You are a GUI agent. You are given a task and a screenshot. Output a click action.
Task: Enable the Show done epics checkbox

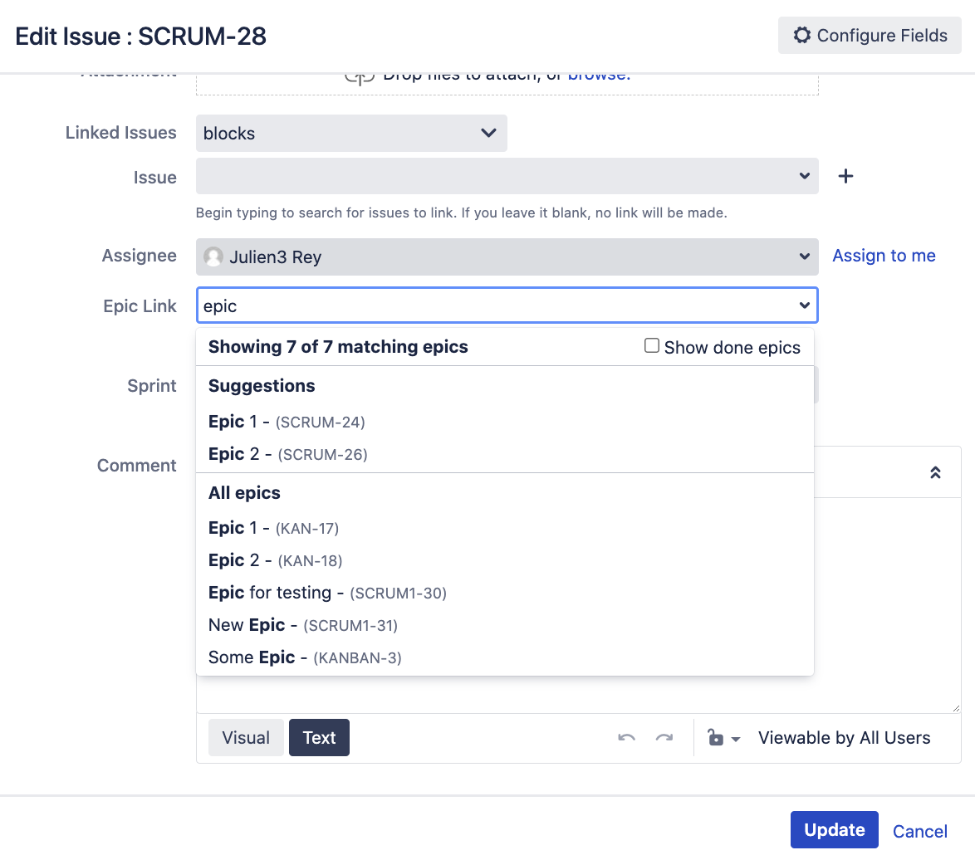point(652,346)
